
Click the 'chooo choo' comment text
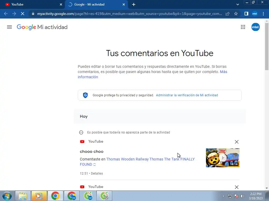92,152
